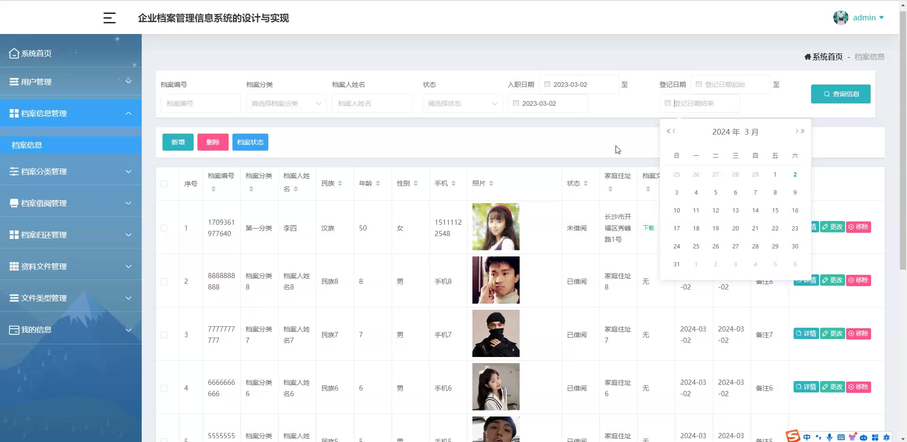The height and width of the screenshot is (442, 907).
Task: Toggle the select-all header checkbox
Action: [164, 184]
